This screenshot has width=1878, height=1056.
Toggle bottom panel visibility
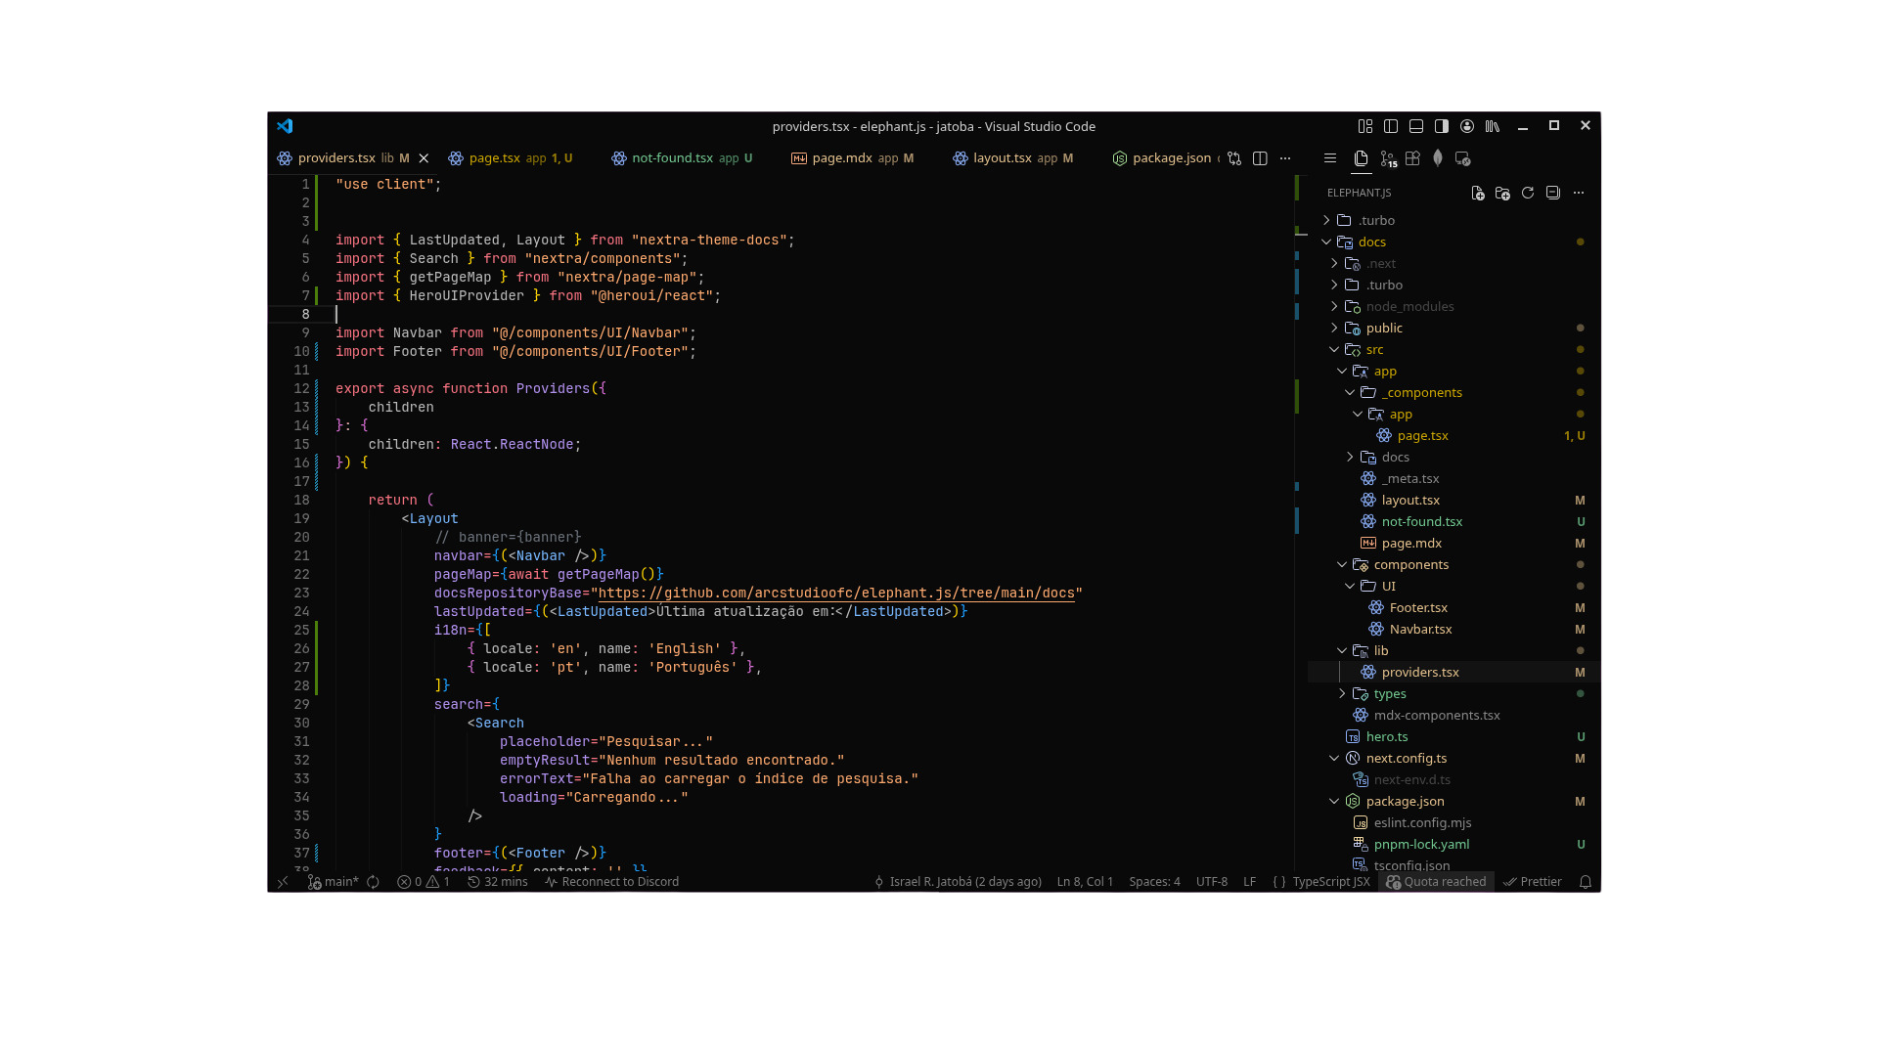pos(1416,126)
